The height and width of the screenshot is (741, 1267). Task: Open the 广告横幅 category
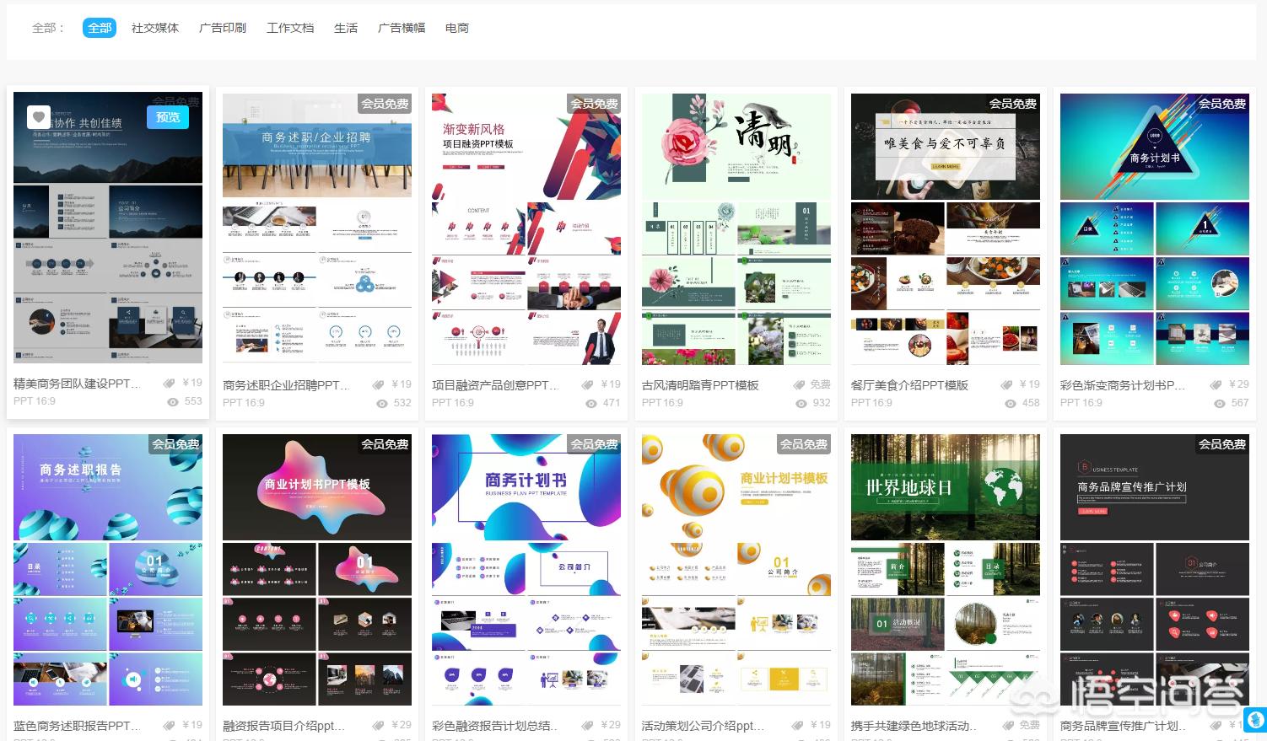[x=402, y=28]
